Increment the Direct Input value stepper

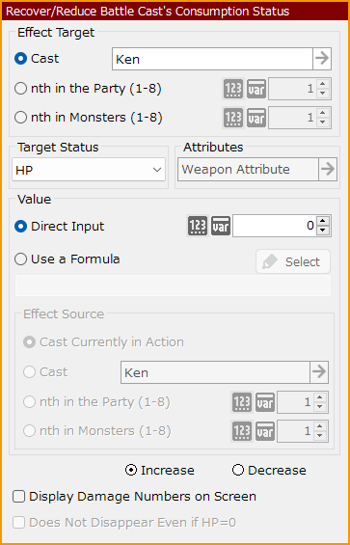coord(323,221)
